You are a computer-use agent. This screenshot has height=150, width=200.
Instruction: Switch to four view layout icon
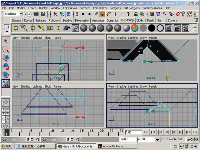(6, 111)
